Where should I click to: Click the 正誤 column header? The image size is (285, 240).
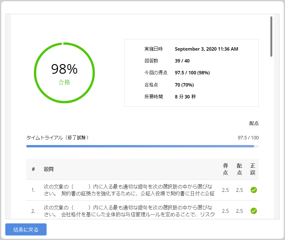click(x=253, y=169)
